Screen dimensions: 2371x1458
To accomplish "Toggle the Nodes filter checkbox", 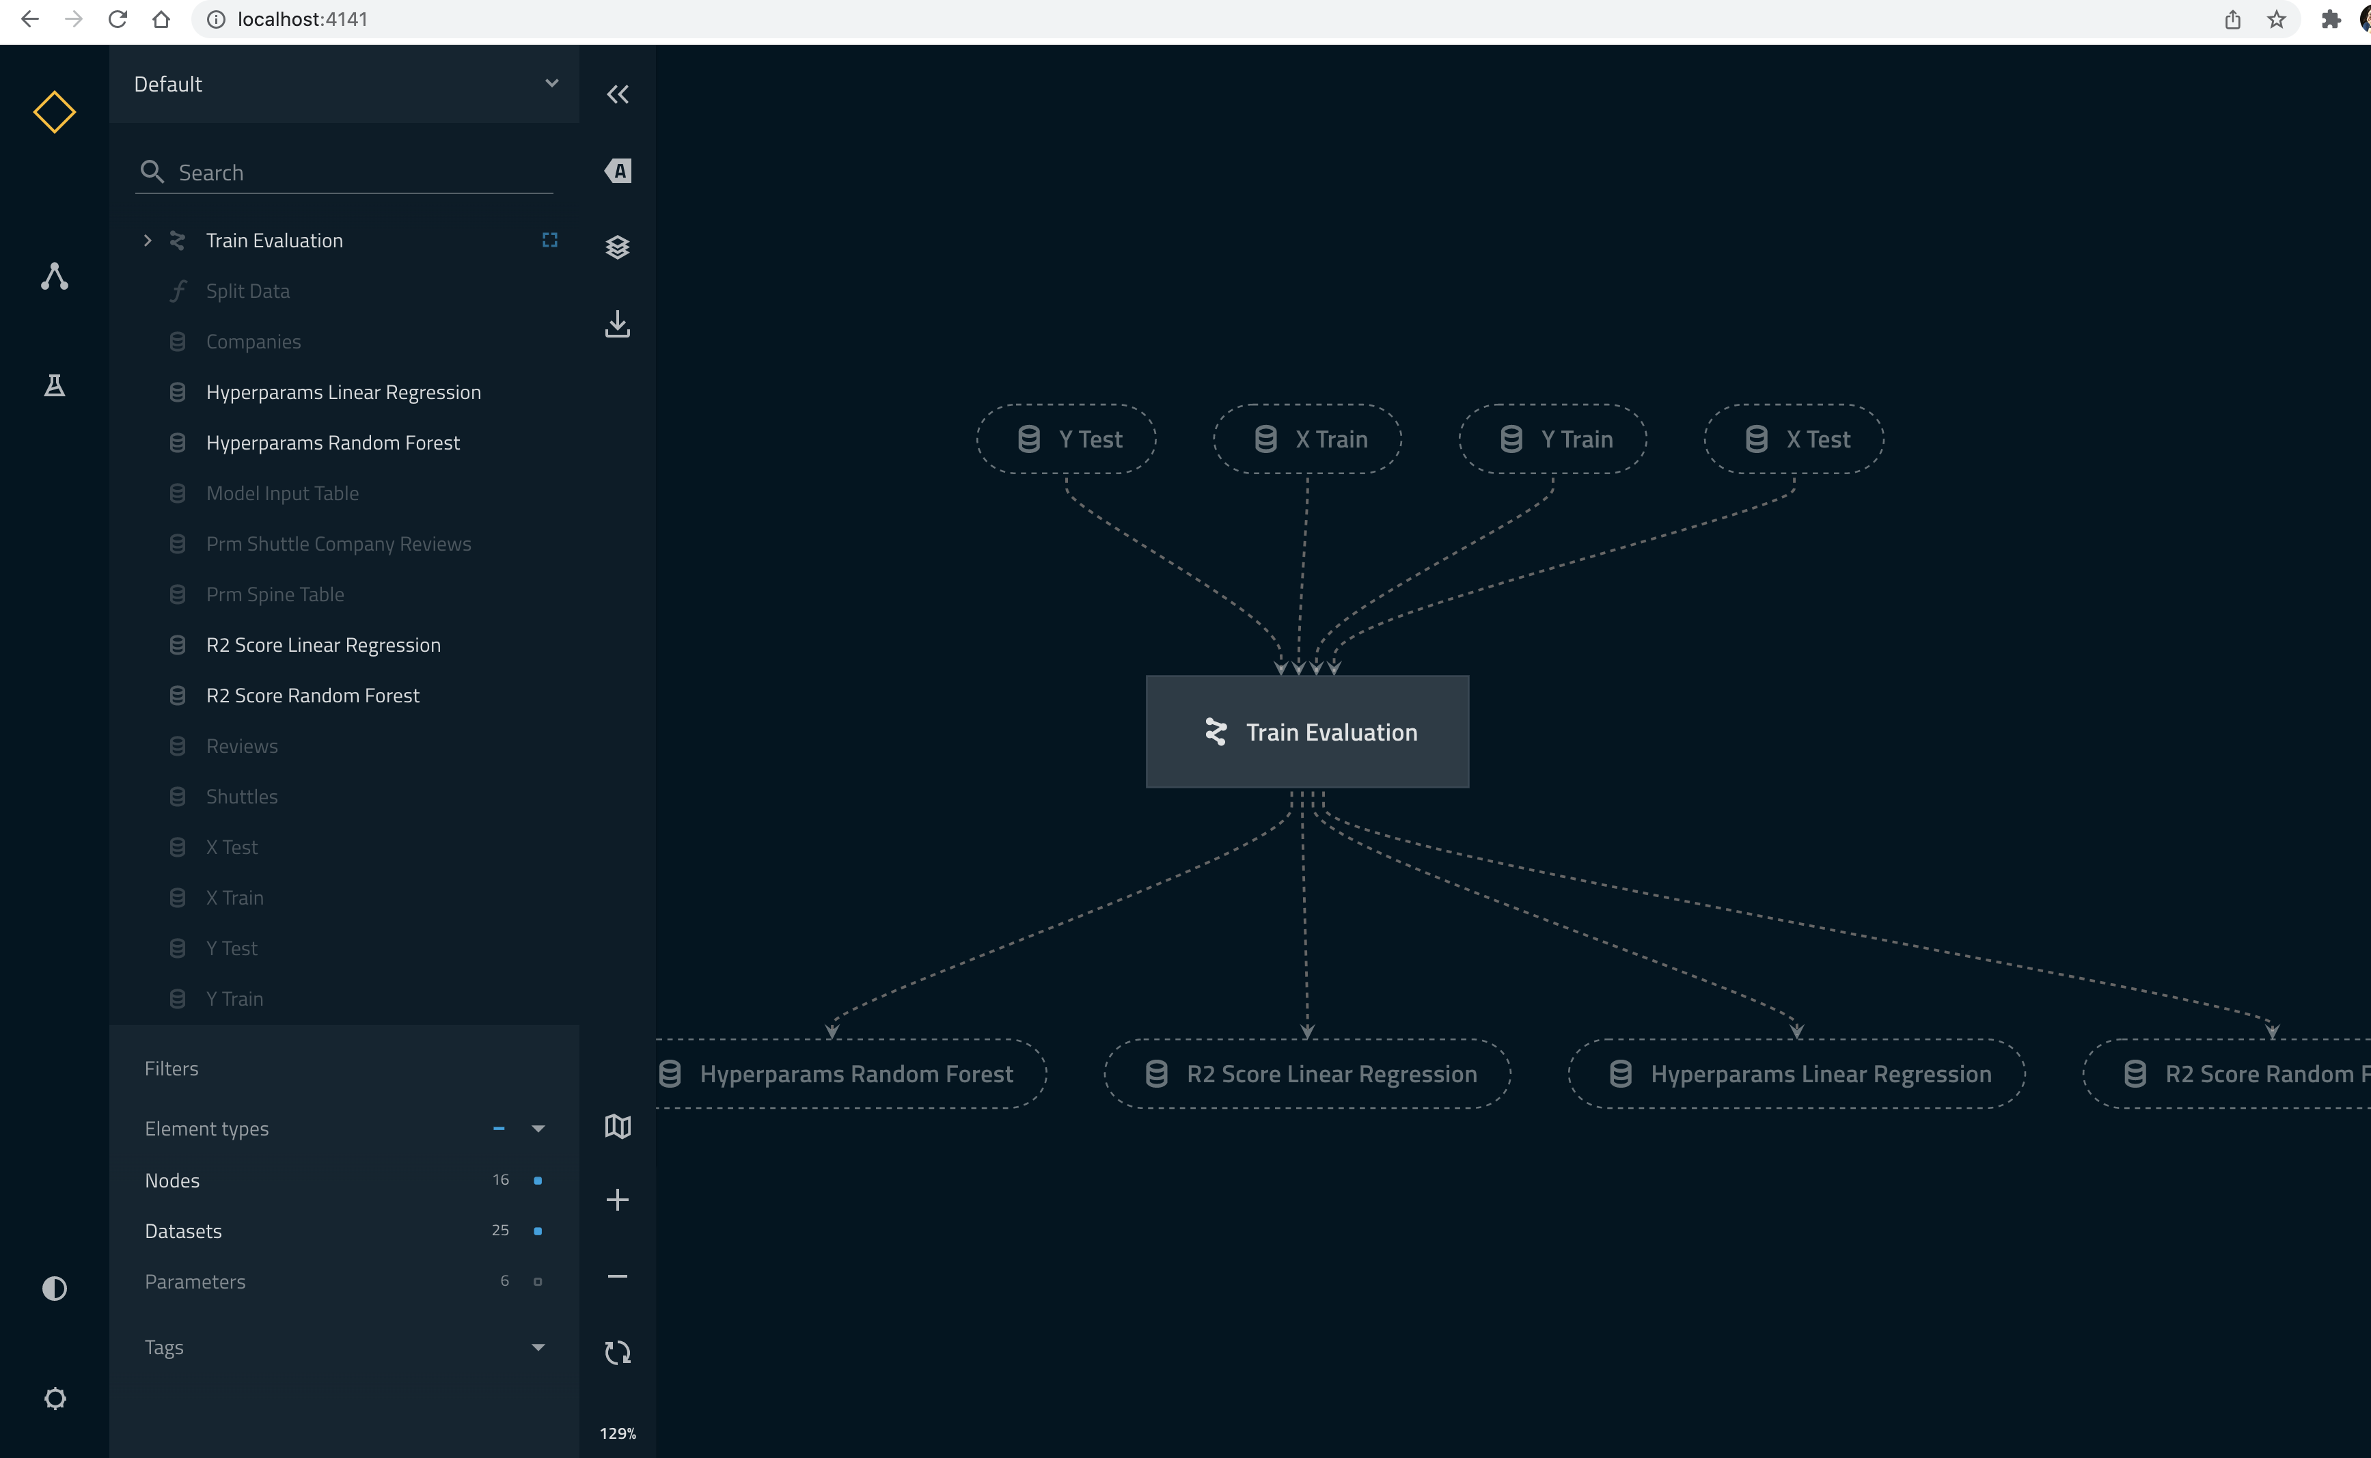I will 538,1181.
